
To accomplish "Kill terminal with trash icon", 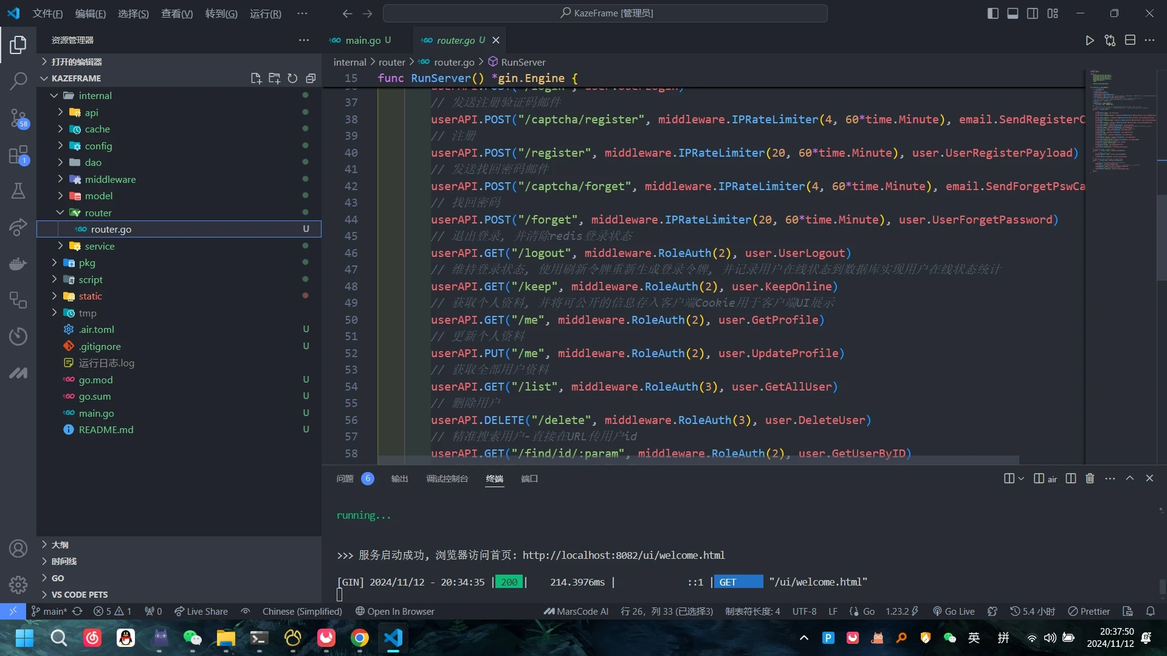I will click(1090, 479).
